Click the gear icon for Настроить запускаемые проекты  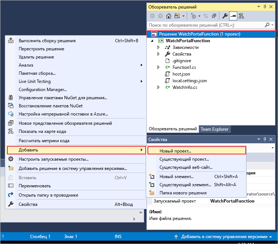click(11, 159)
